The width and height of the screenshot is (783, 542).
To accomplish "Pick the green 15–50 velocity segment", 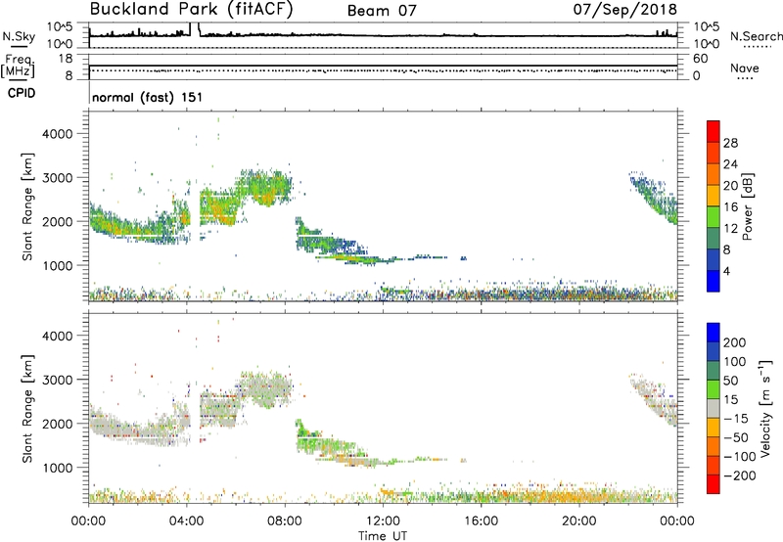I will 714,389.
